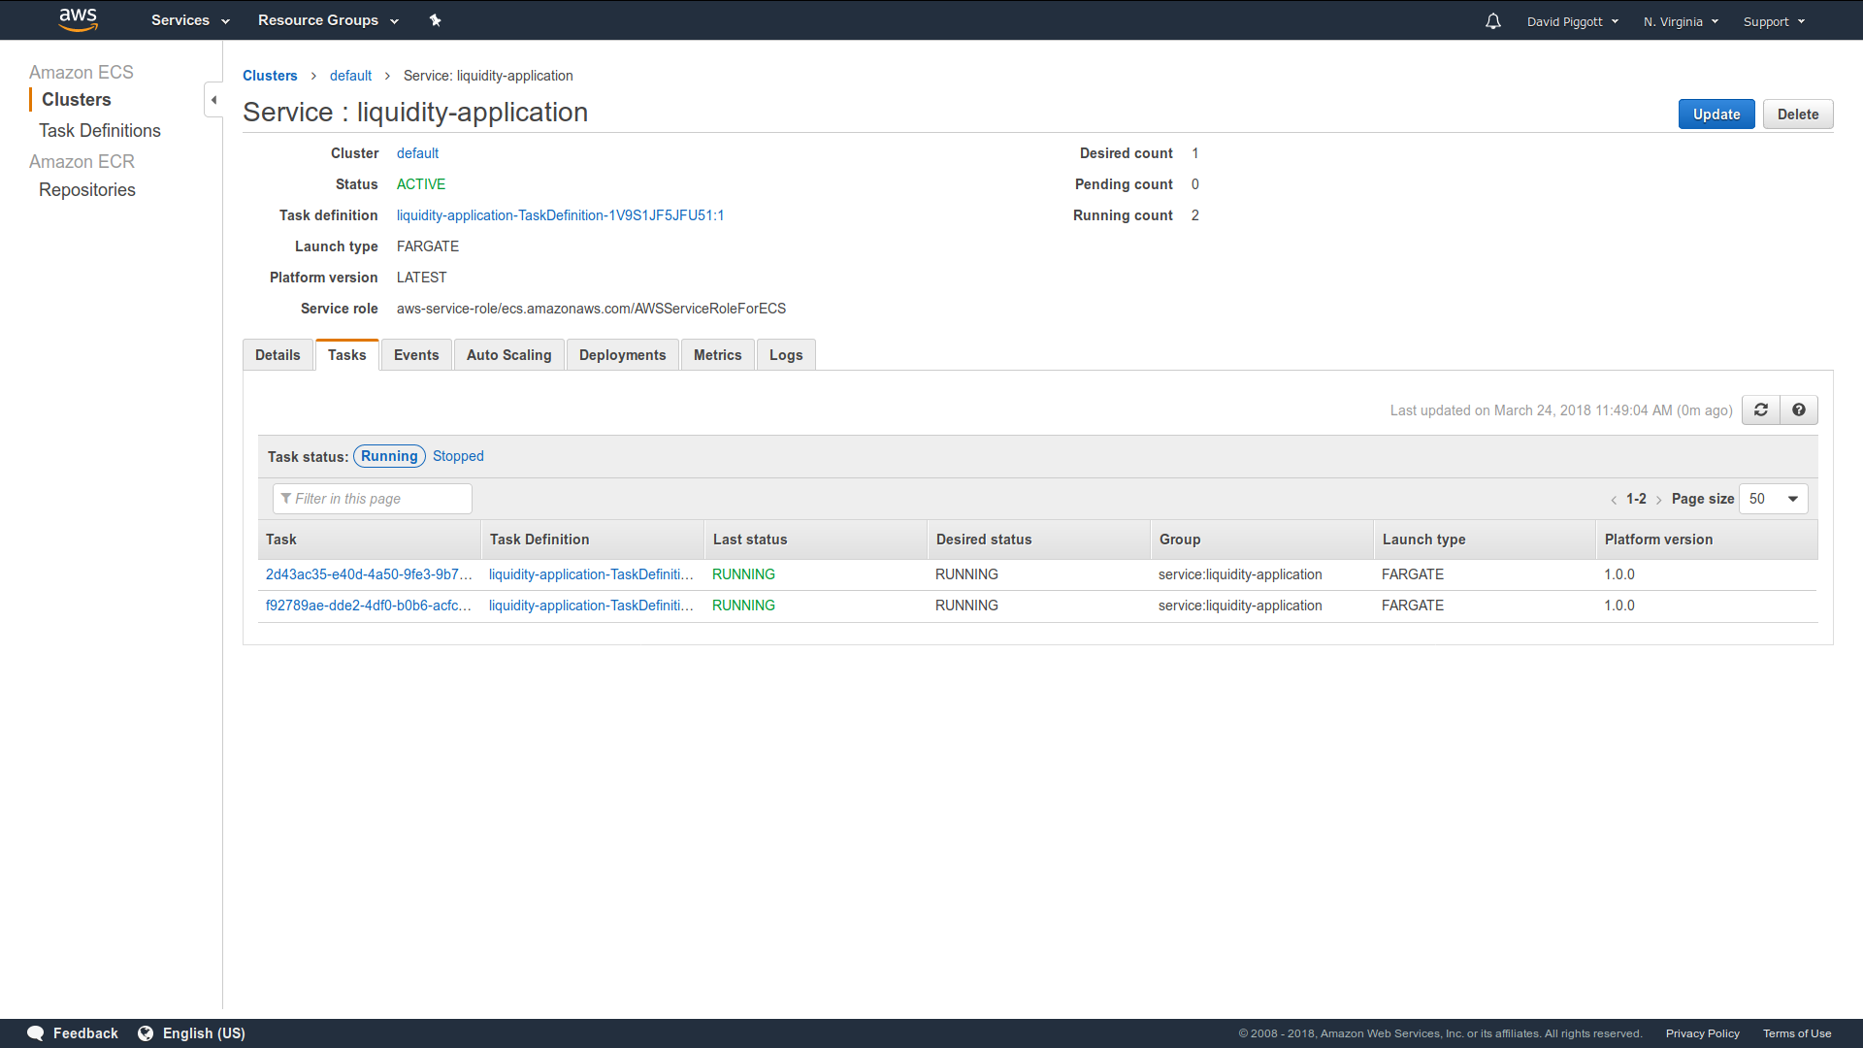
Task: Open Feedback from the footer icon
Action: [35, 1032]
